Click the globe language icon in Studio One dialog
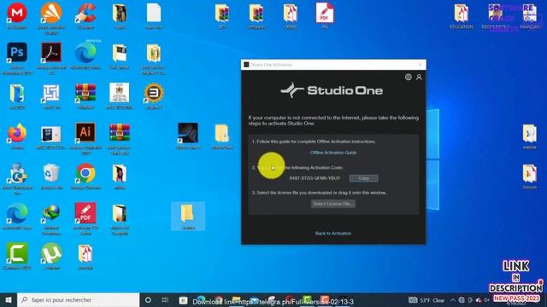The width and height of the screenshot is (547, 307). click(409, 77)
